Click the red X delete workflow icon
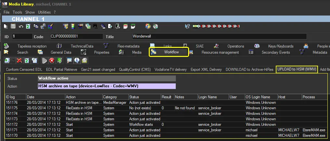This screenshot has width=330, height=141. tap(19, 60)
